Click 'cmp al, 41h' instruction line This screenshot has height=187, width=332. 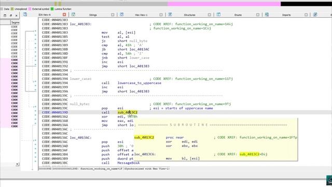click(122, 45)
